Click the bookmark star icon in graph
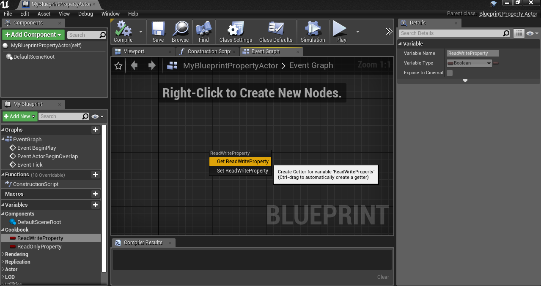Viewport: 541px width, 286px height. coord(118,66)
